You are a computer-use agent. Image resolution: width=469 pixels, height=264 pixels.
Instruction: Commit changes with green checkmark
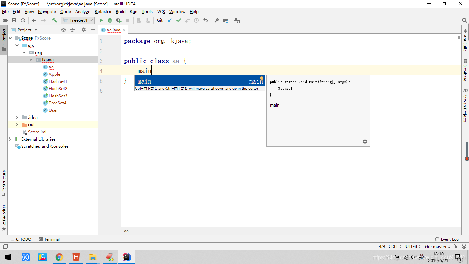point(179,20)
